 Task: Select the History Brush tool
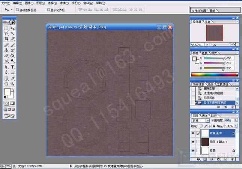tap(12, 50)
